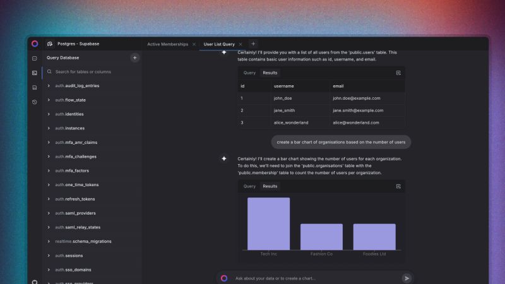The height and width of the screenshot is (284, 505).
Task: Click the Tech Inc axis label
Action: pos(269,254)
